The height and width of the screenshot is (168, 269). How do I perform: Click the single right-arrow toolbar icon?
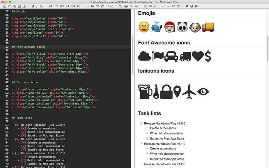pos(168,6)
